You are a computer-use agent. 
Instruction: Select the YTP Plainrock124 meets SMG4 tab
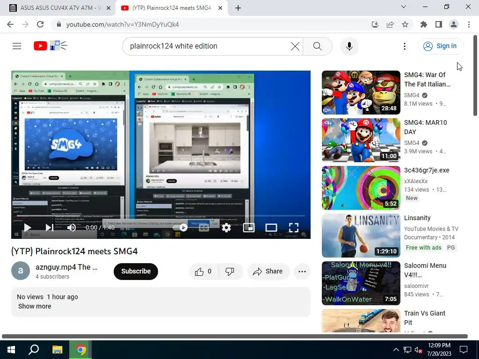tap(171, 8)
